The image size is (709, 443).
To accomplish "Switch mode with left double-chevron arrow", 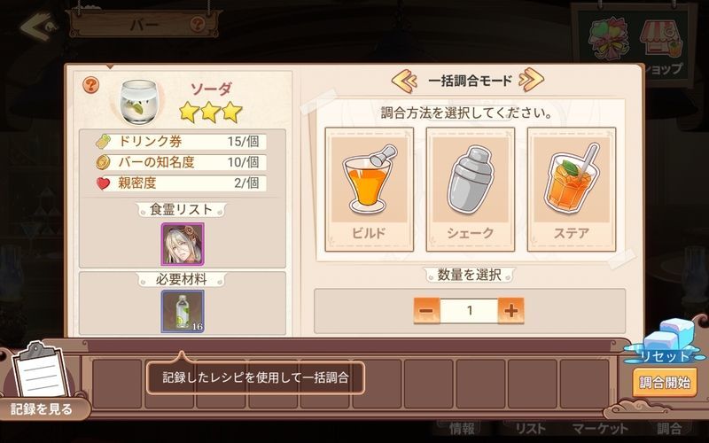I will coord(404,81).
